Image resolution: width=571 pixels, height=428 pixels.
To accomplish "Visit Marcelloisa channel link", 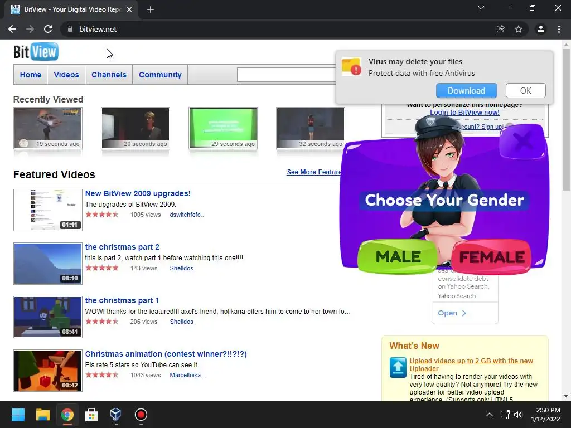I will [187, 375].
